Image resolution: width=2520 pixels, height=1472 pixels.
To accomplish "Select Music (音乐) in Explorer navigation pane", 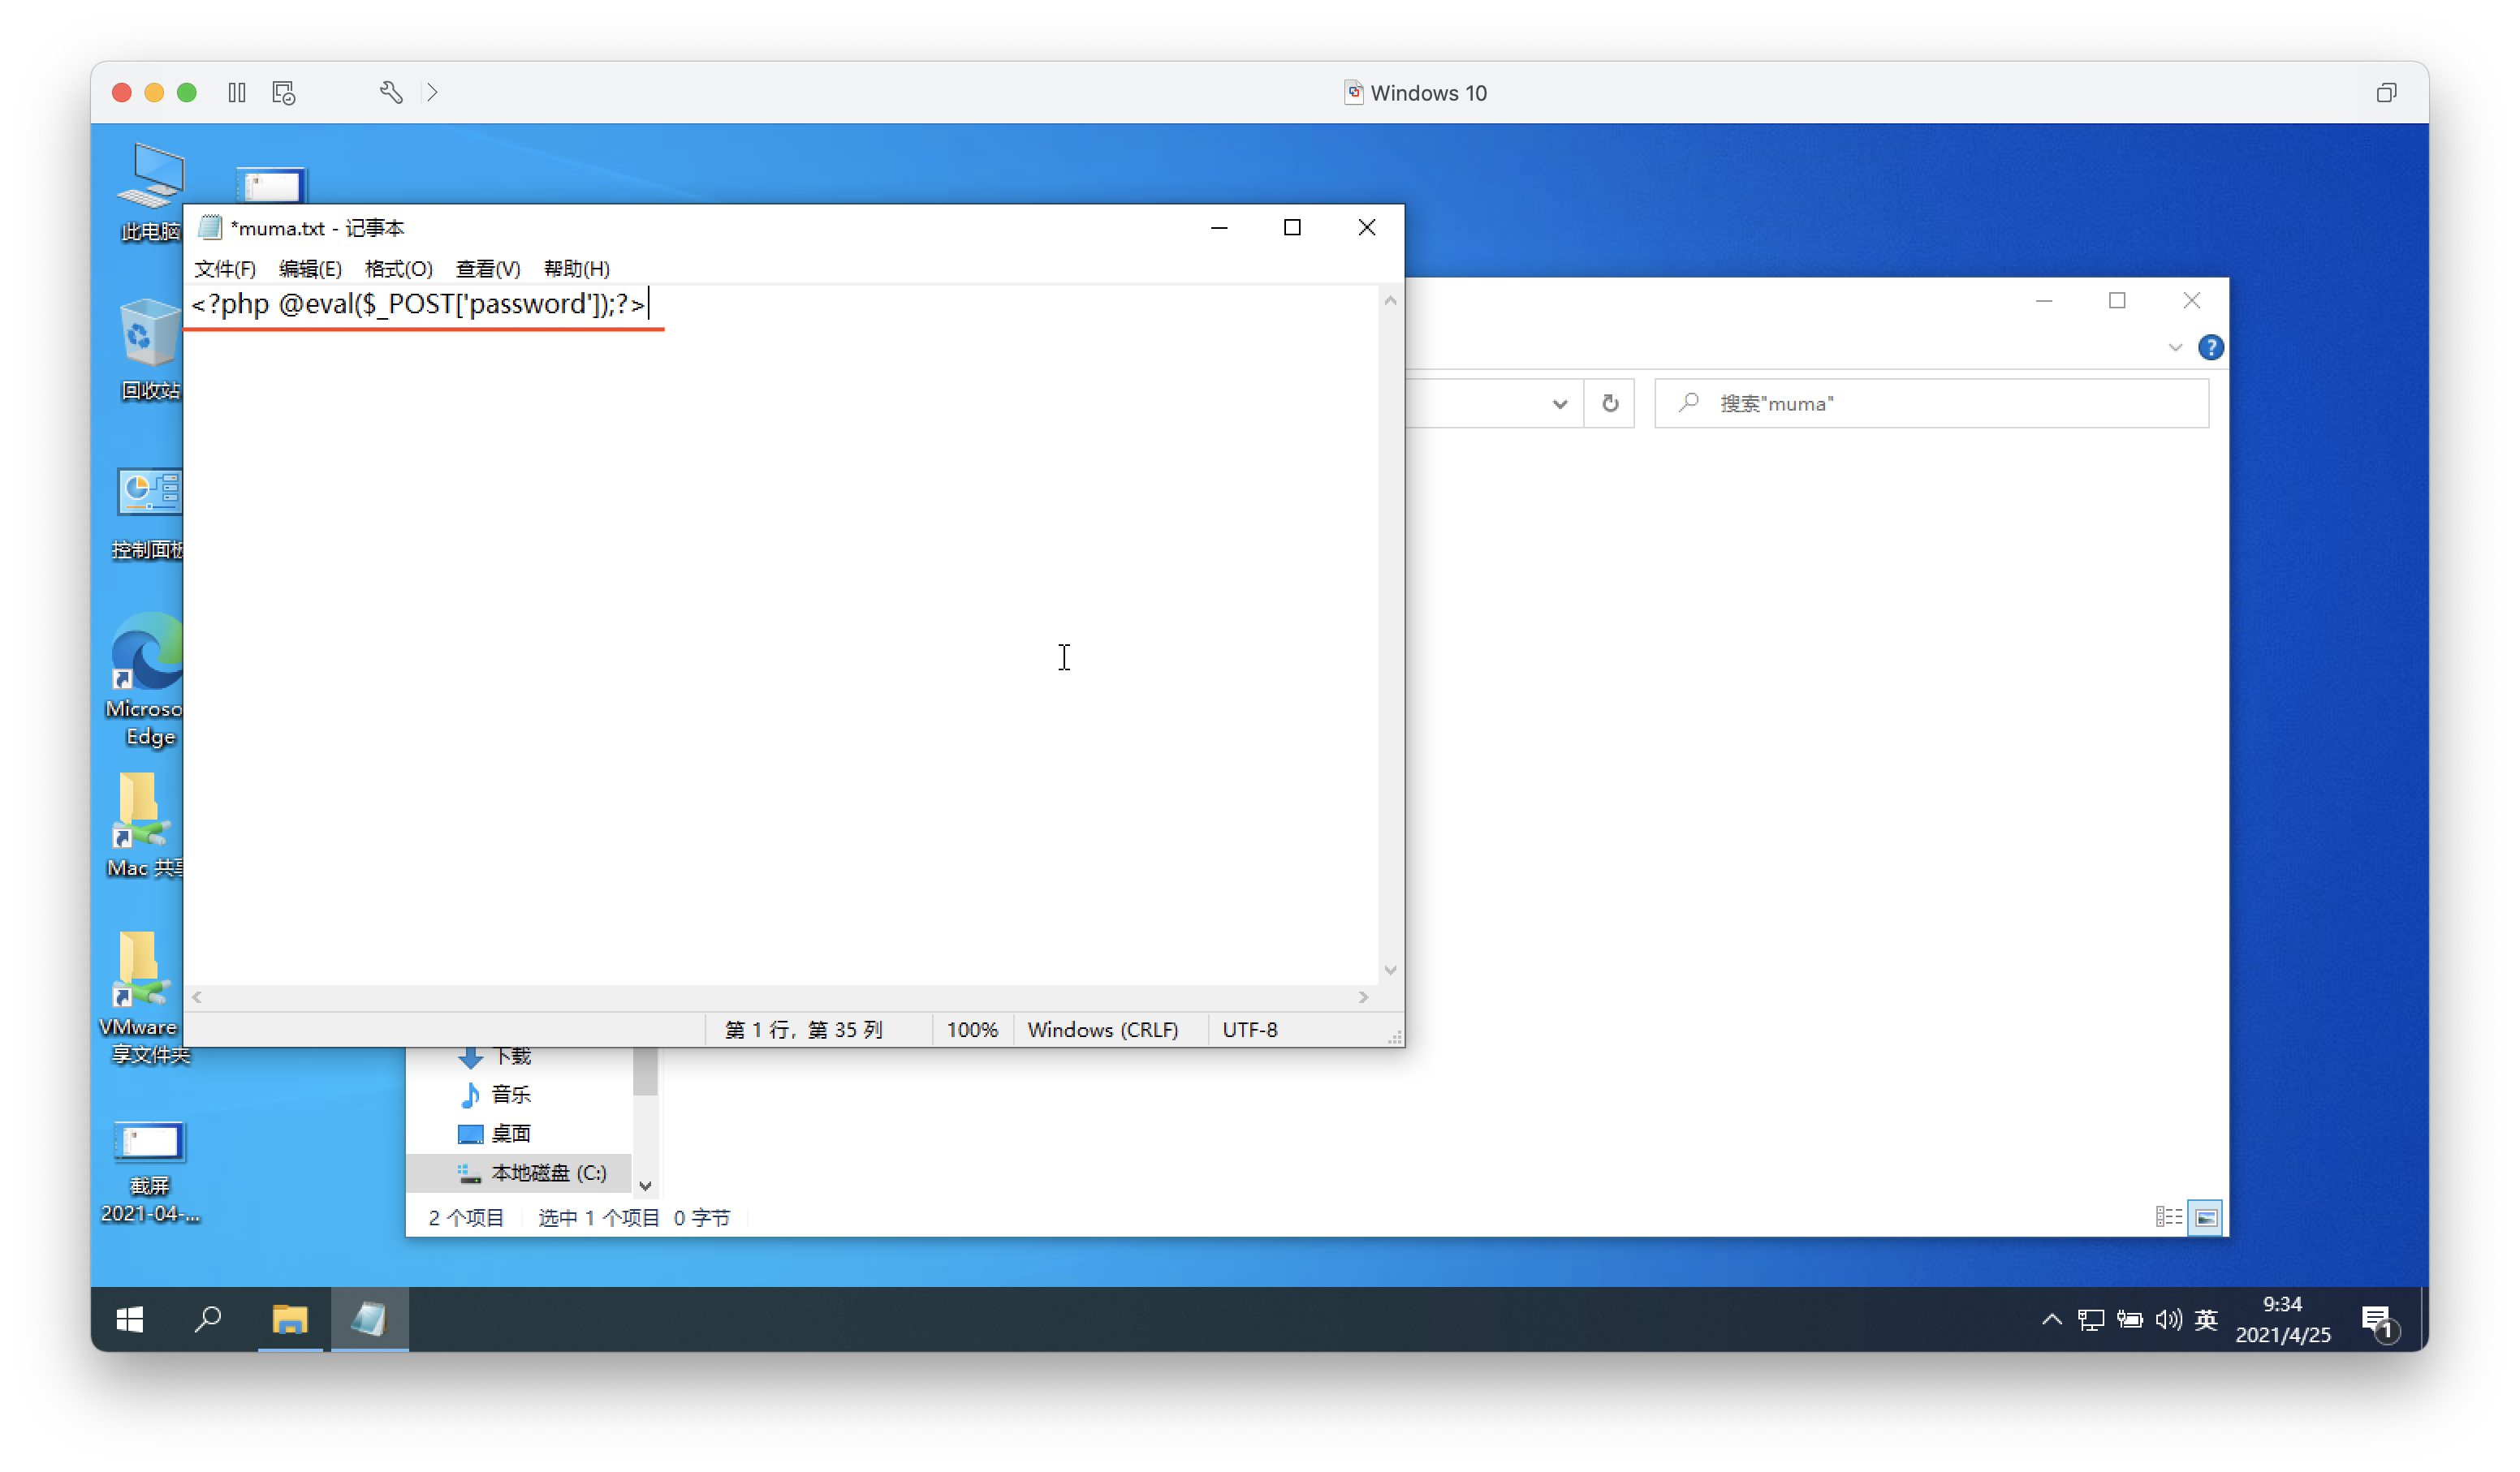I will coord(494,1094).
